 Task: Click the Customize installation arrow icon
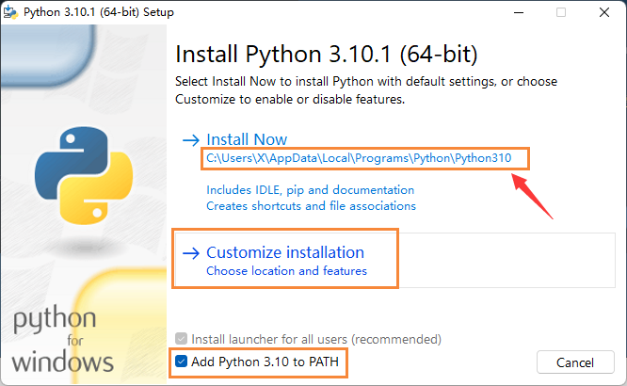point(191,253)
